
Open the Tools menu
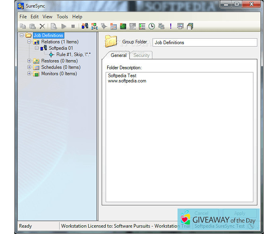coord(62,17)
